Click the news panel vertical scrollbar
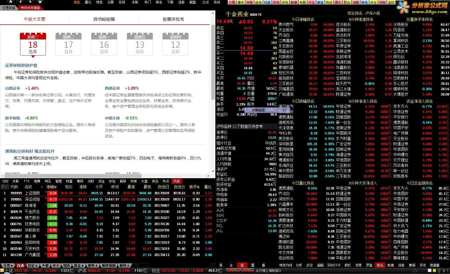The width and height of the screenshot is (450, 274). click(x=213, y=93)
